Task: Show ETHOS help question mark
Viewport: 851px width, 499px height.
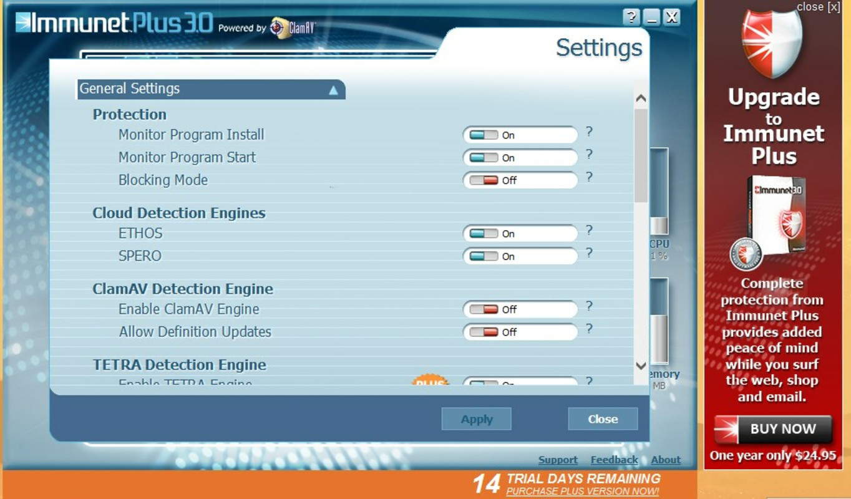Action: [589, 231]
